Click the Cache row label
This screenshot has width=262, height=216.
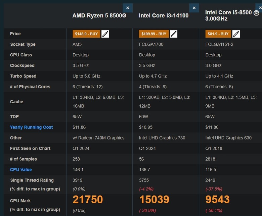click(x=16, y=102)
